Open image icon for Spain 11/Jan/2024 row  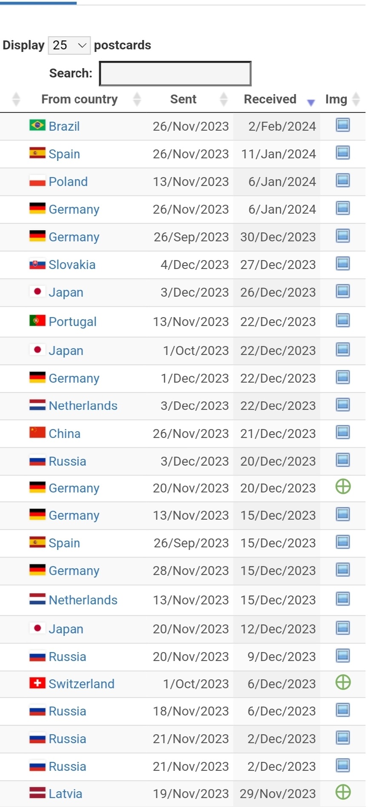point(343,153)
